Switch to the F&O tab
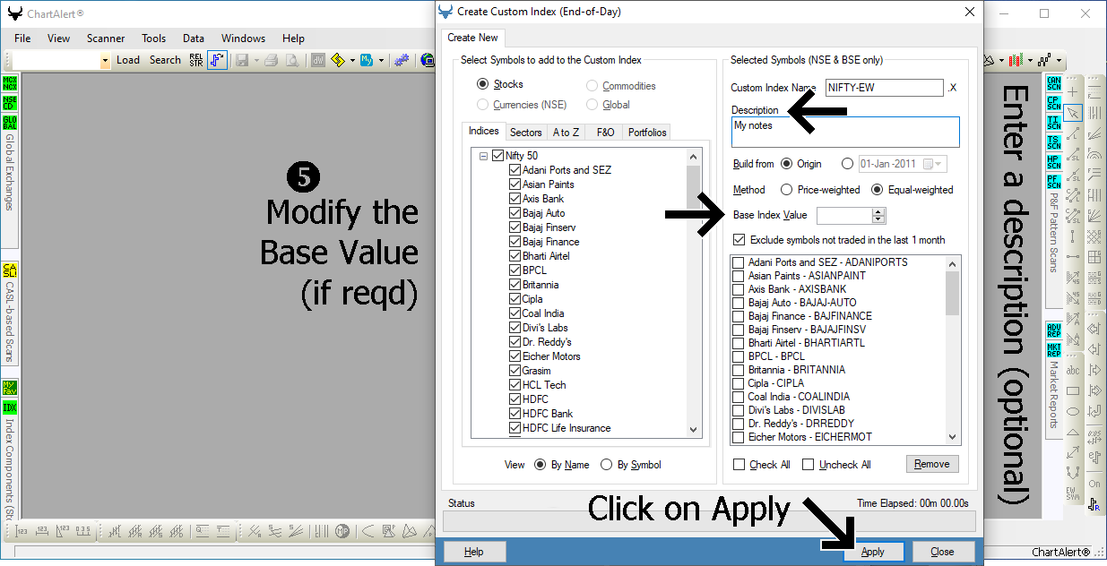Image resolution: width=1107 pixels, height=566 pixels. point(605,133)
